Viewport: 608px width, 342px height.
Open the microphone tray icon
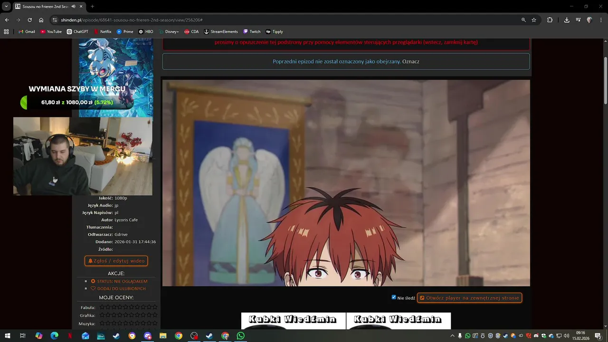tap(460, 336)
